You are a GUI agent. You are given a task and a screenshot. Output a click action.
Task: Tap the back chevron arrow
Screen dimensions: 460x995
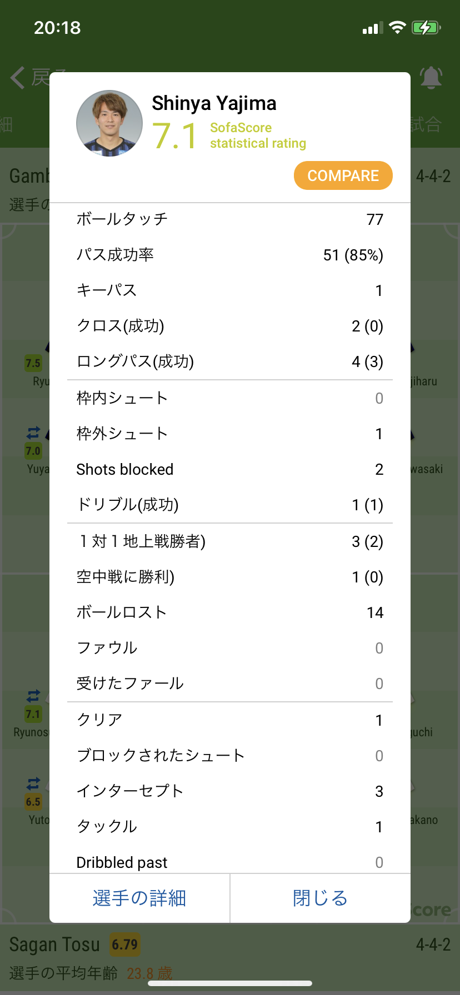(18, 78)
